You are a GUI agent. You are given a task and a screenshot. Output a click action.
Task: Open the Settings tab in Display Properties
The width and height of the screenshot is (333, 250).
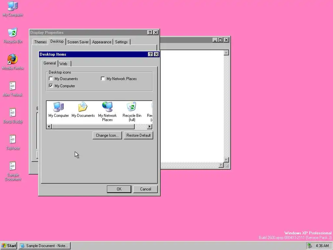(121, 42)
